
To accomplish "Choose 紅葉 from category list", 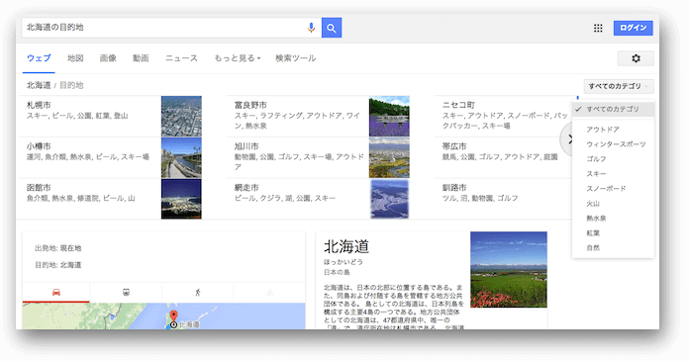I will tap(613, 233).
